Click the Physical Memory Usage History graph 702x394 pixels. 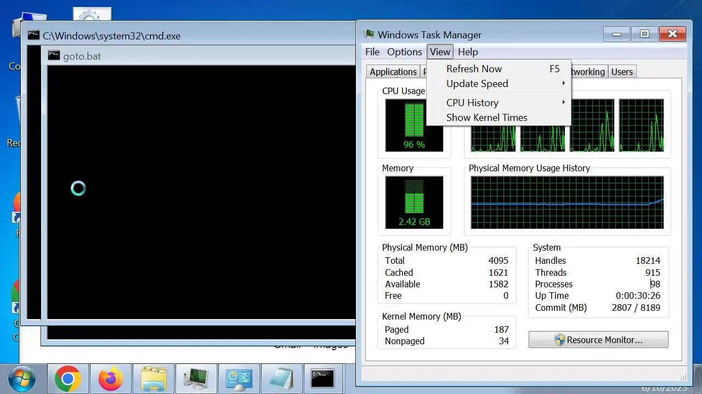click(567, 202)
